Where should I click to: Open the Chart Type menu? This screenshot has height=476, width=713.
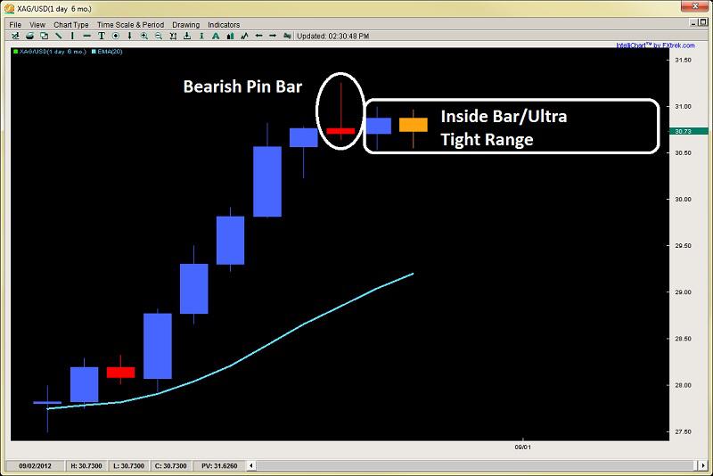[x=71, y=25]
